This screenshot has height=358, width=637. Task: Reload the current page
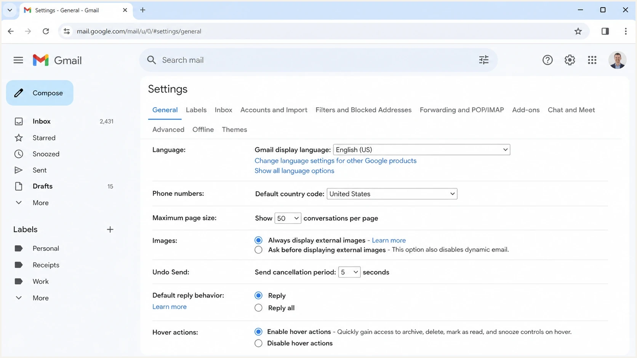click(46, 31)
